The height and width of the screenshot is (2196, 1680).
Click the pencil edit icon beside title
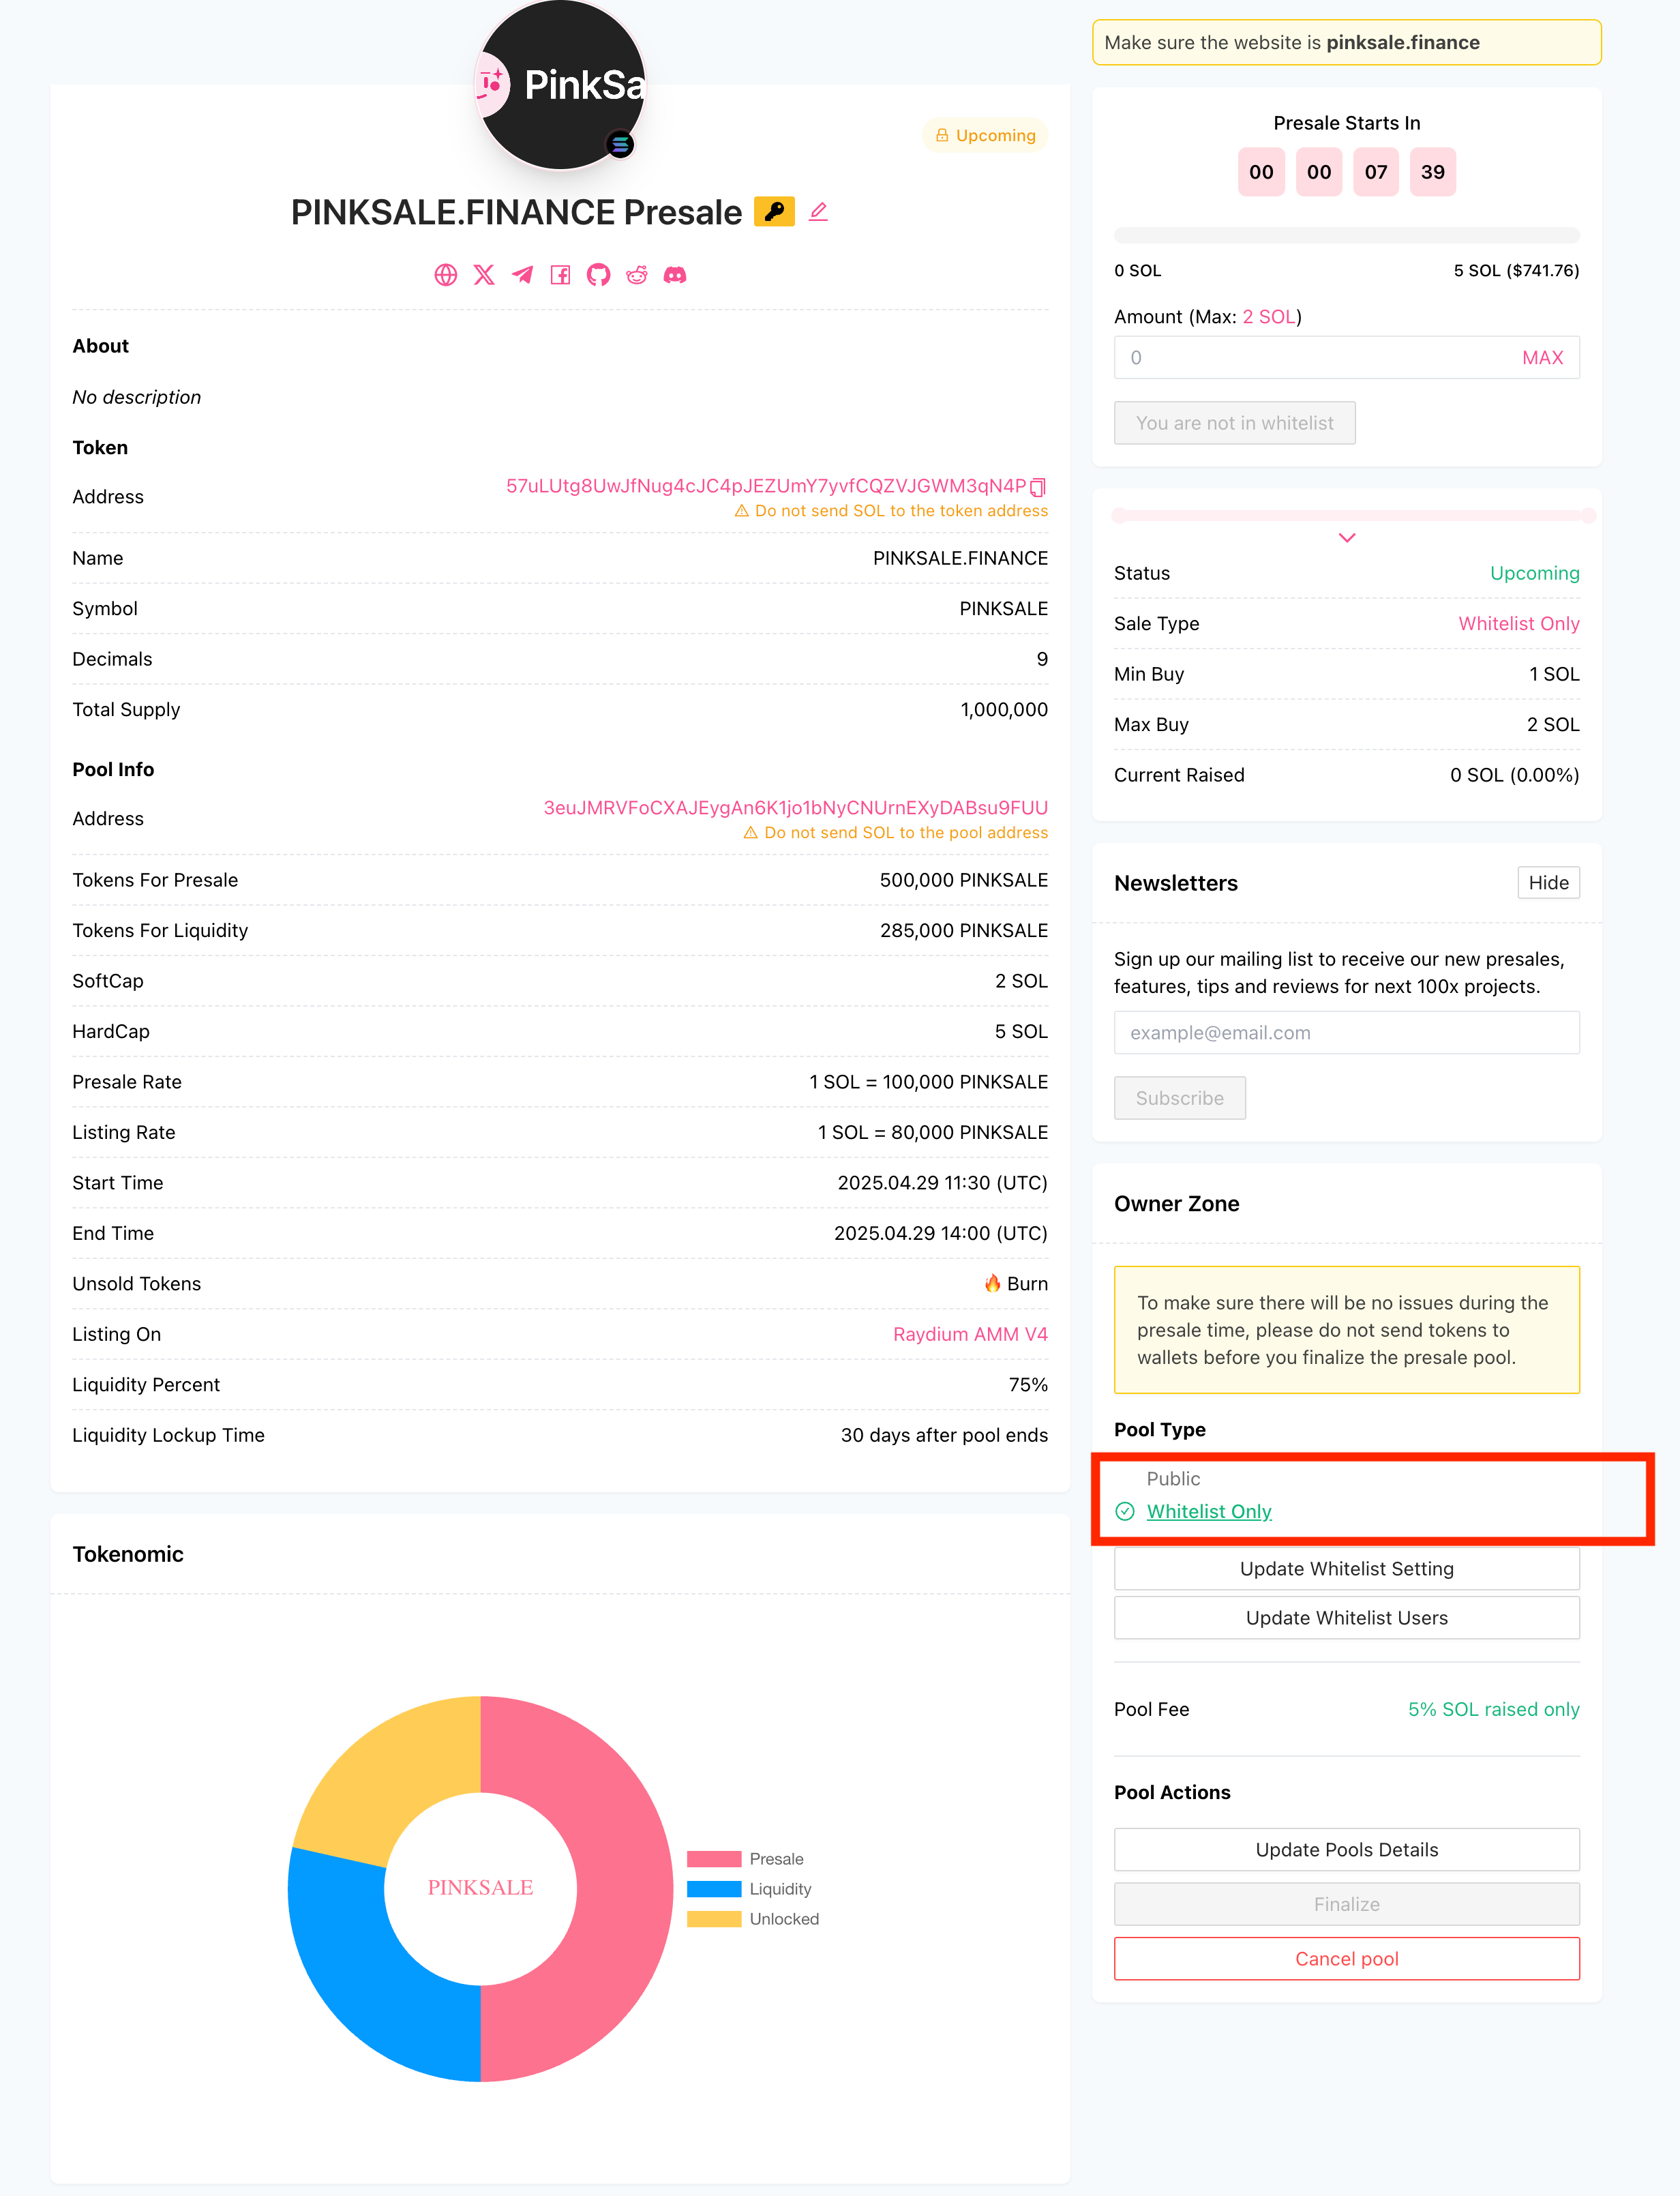click(818, 212)
